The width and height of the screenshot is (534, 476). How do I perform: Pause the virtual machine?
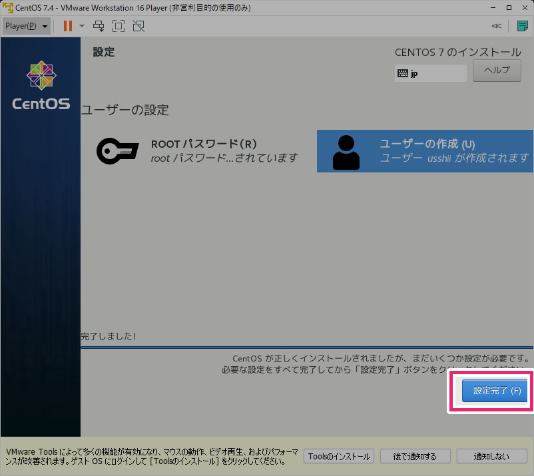[68, 26]
